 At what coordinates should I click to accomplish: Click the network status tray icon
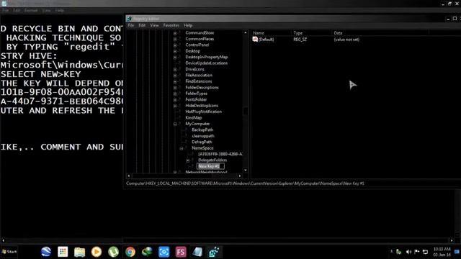coord(425,252)
